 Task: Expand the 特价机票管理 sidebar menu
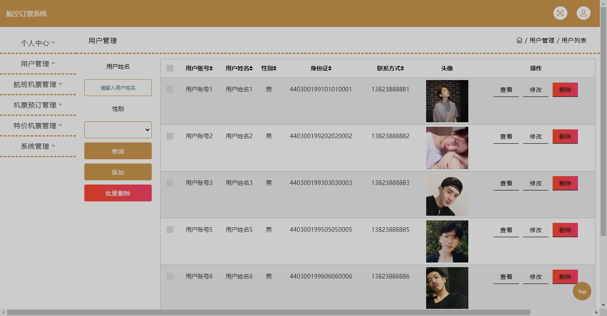38,126
